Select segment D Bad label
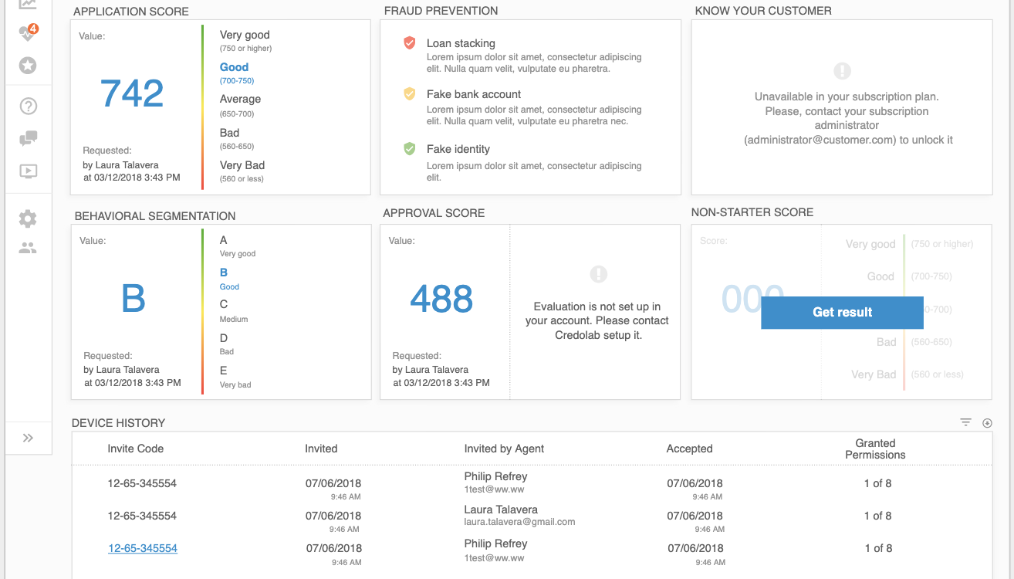 pos(227,344)
